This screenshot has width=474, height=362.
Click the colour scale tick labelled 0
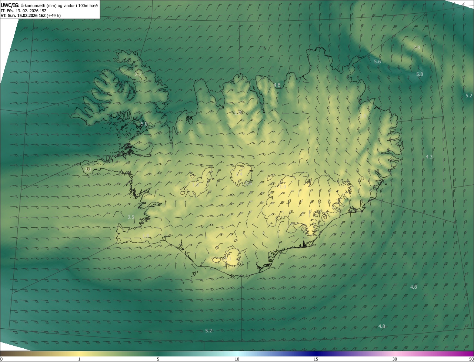coord(1,359)
